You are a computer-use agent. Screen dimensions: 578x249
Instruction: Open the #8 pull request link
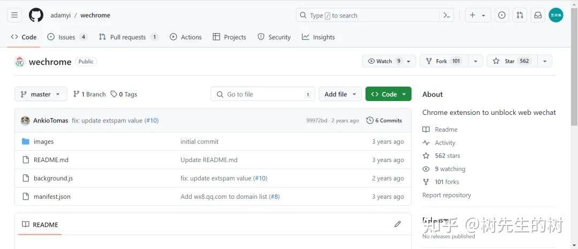tap(275, 197)
